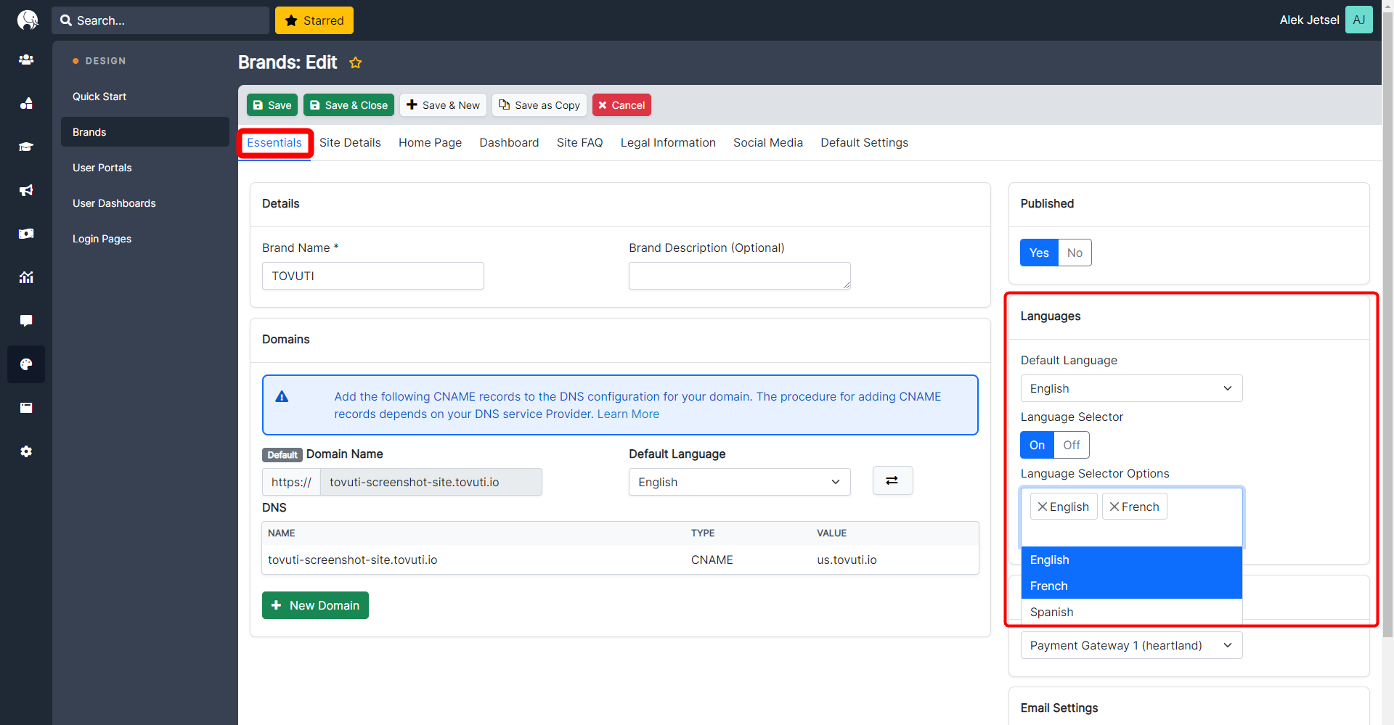Set Published to No
Image resolution: width=1394 pixels, height=725 pixels.
coord(1075,253)
